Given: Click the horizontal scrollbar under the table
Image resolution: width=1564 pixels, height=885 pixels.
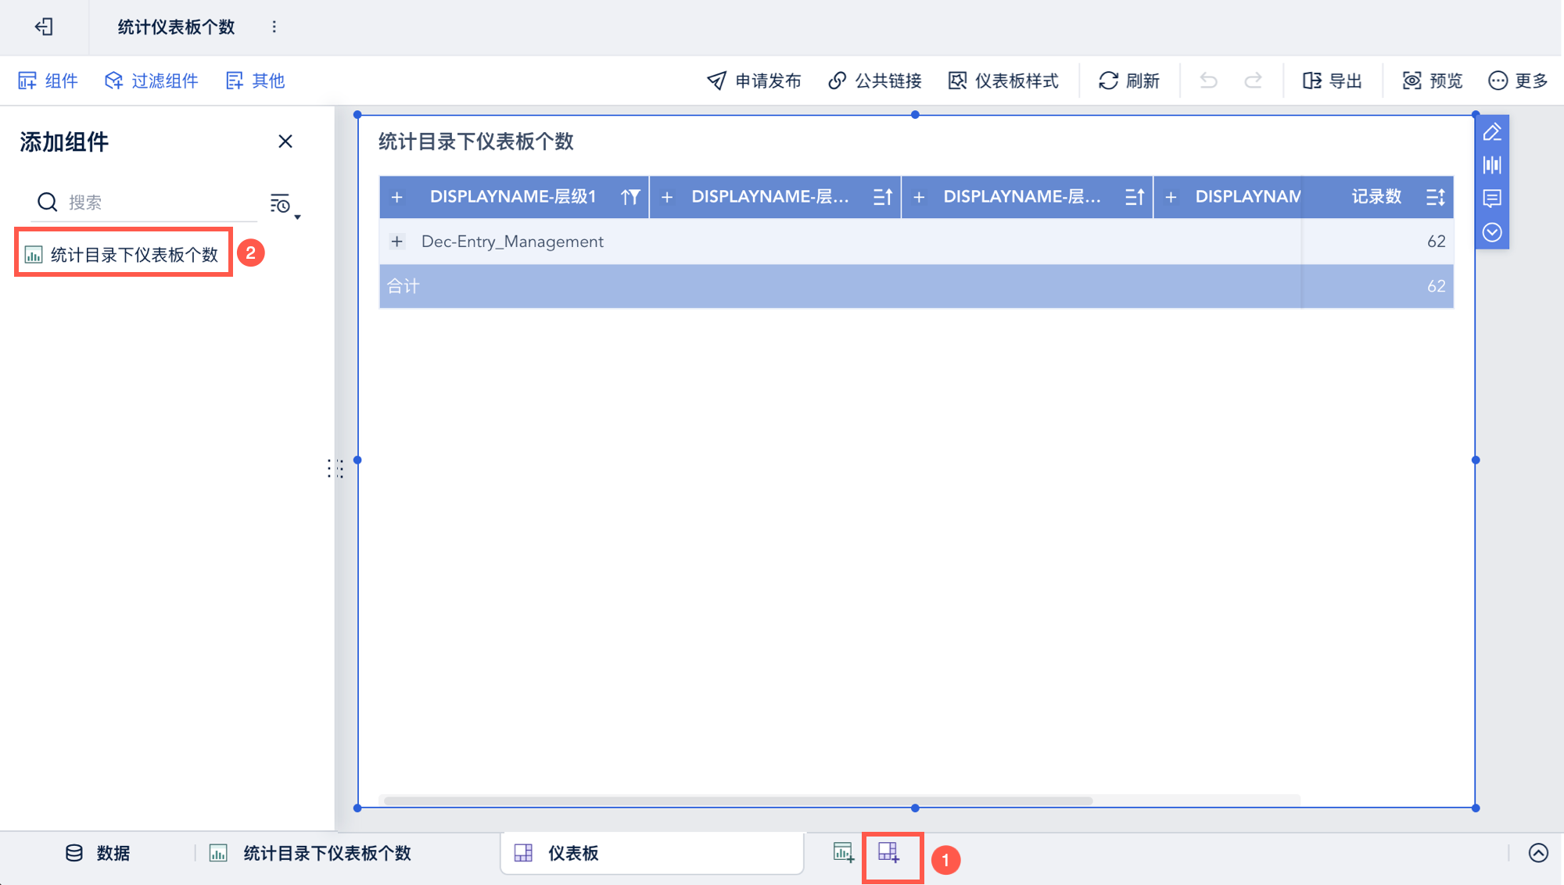Looking at the screenshot, I should pos(737,801).
